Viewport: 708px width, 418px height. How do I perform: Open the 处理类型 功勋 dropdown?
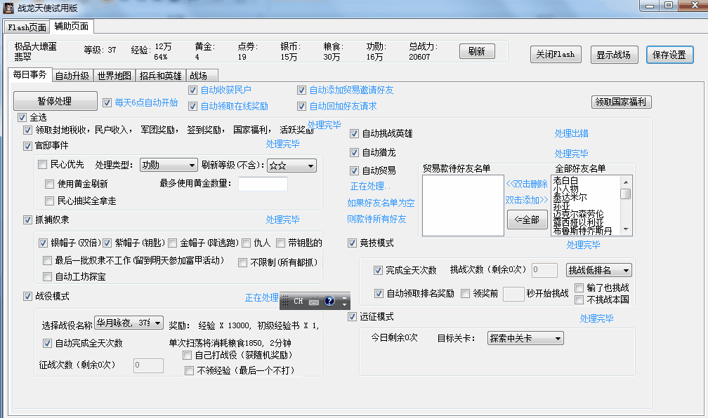[x=169, y=166]
